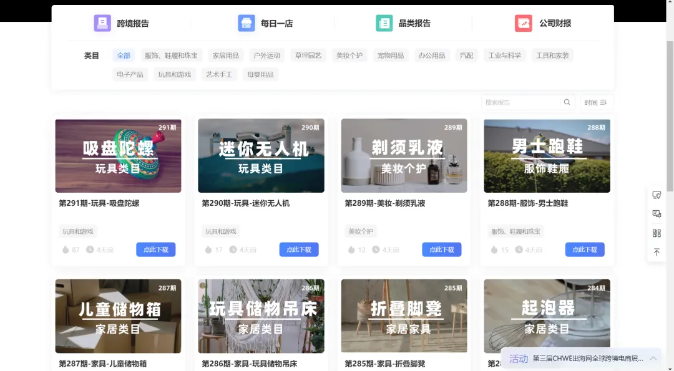Open title 第289期-美妆-剃须乳液
The width and height of the screenshot is (674, 371).
pos(385,203)
